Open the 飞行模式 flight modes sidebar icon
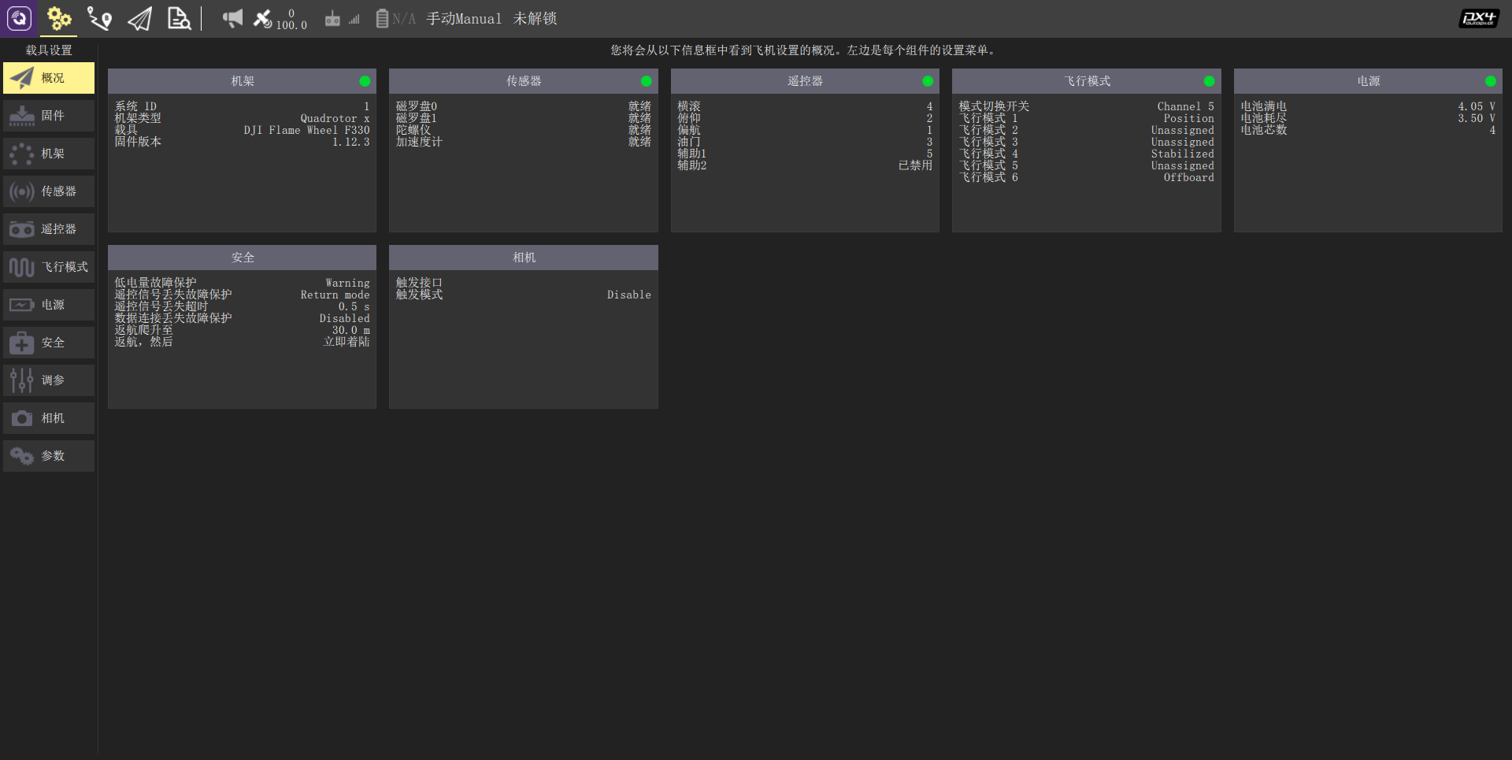Viewport: 1512px width, 760px height. pyautogui.click(x=22, y=267)
